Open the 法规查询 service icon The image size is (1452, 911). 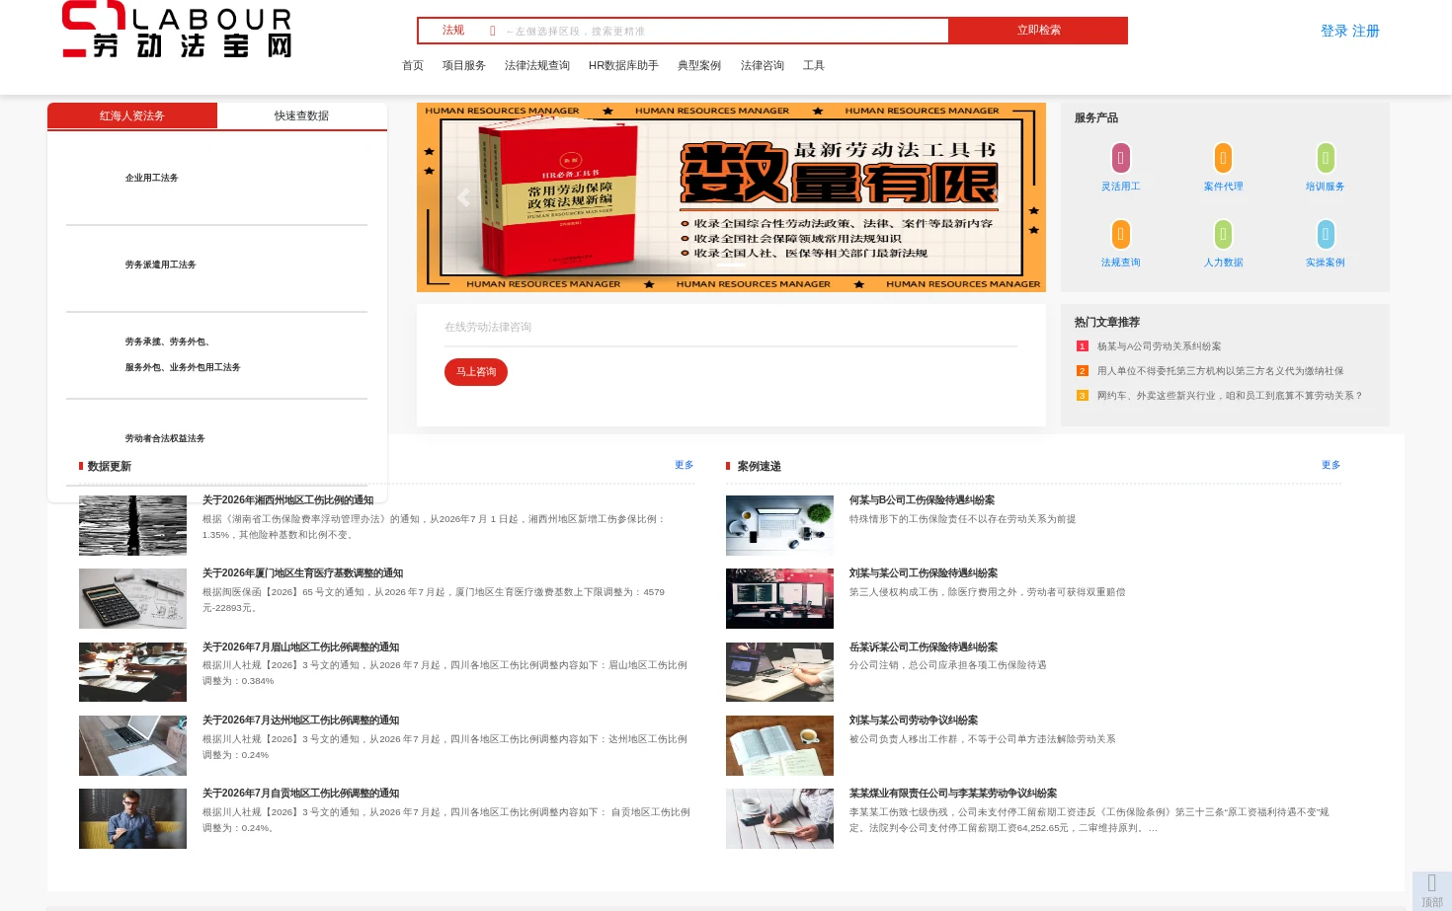[x=1120, y=234]
